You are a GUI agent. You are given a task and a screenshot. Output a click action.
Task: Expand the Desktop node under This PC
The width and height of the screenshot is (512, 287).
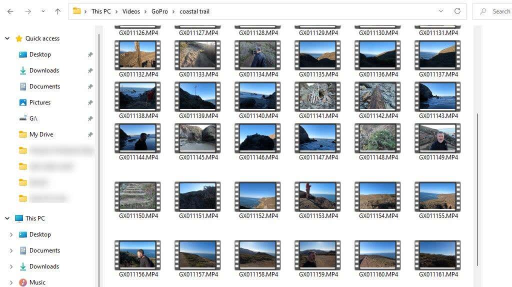[11, 234]
